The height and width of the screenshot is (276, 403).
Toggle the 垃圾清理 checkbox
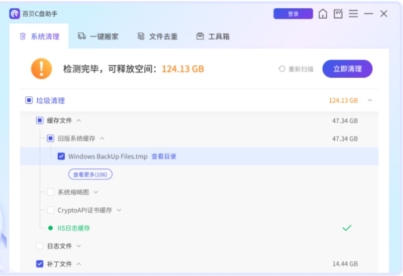point(29,100)
